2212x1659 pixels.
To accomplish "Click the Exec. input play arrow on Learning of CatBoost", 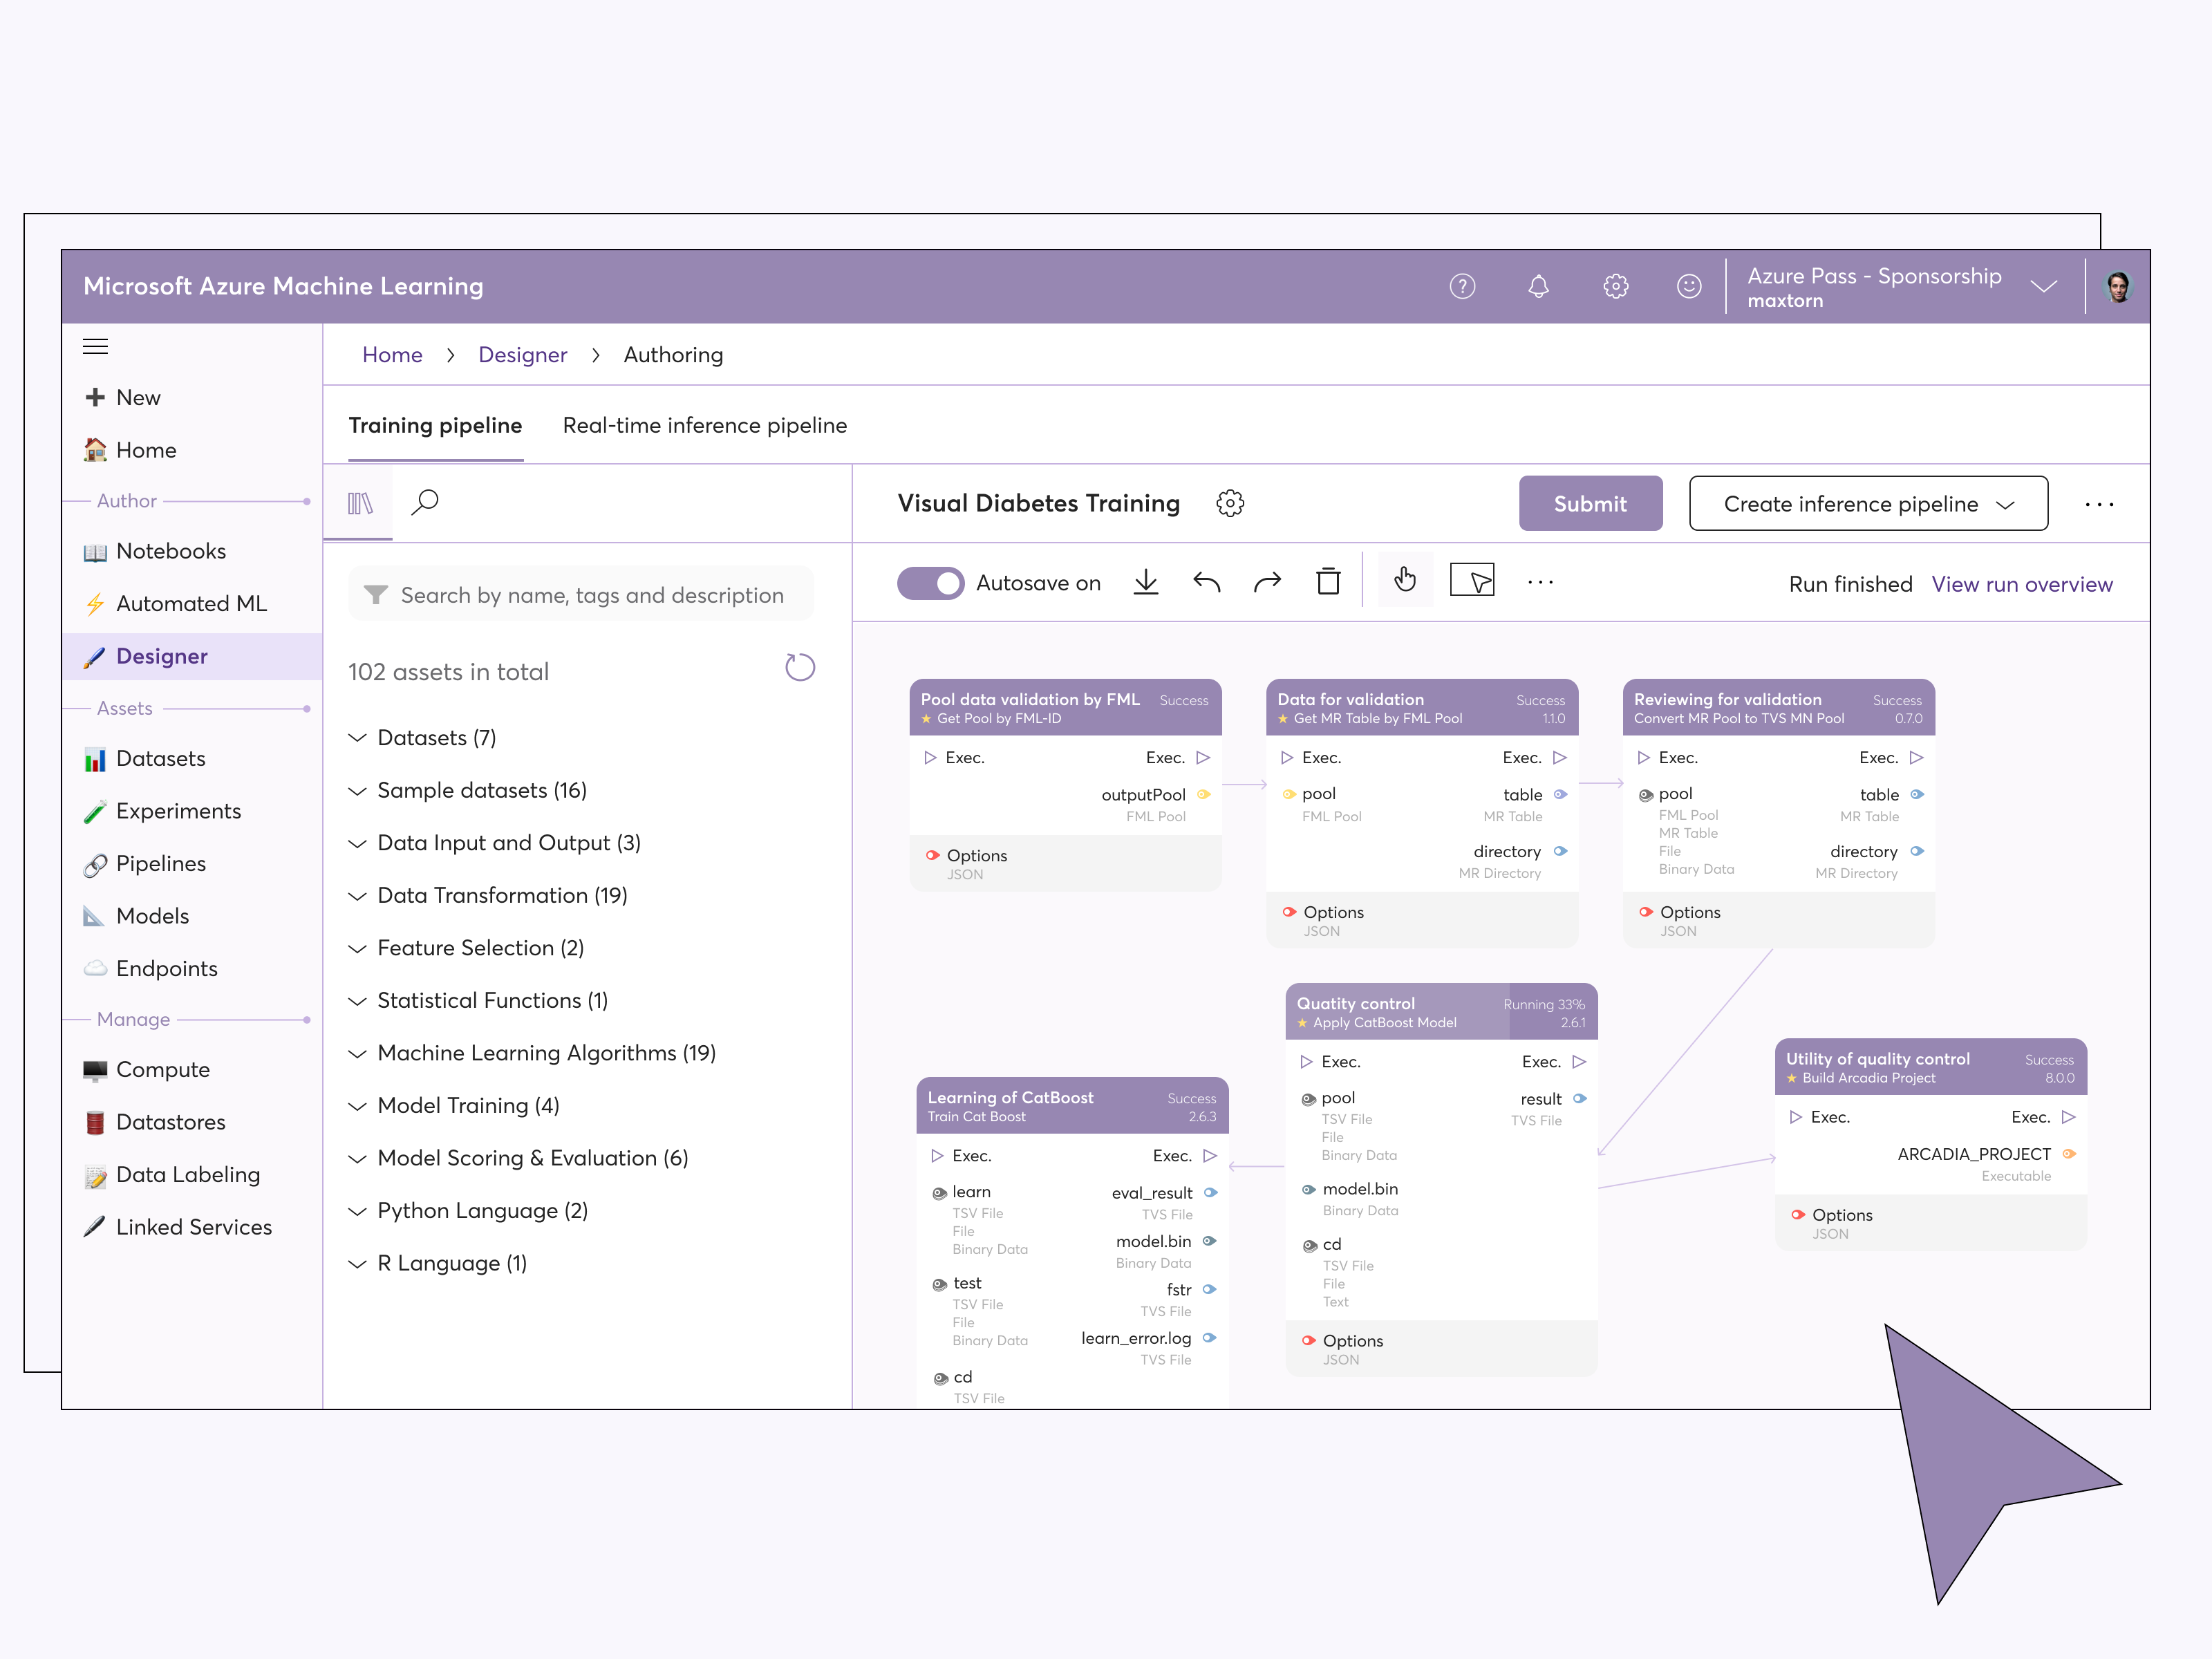I will coord(937,1156).
